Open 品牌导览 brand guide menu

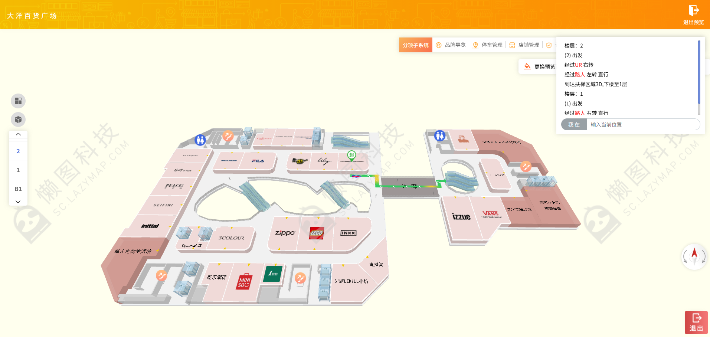451,45
